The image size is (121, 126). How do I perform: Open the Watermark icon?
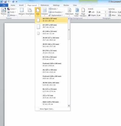tap(69, 10)
